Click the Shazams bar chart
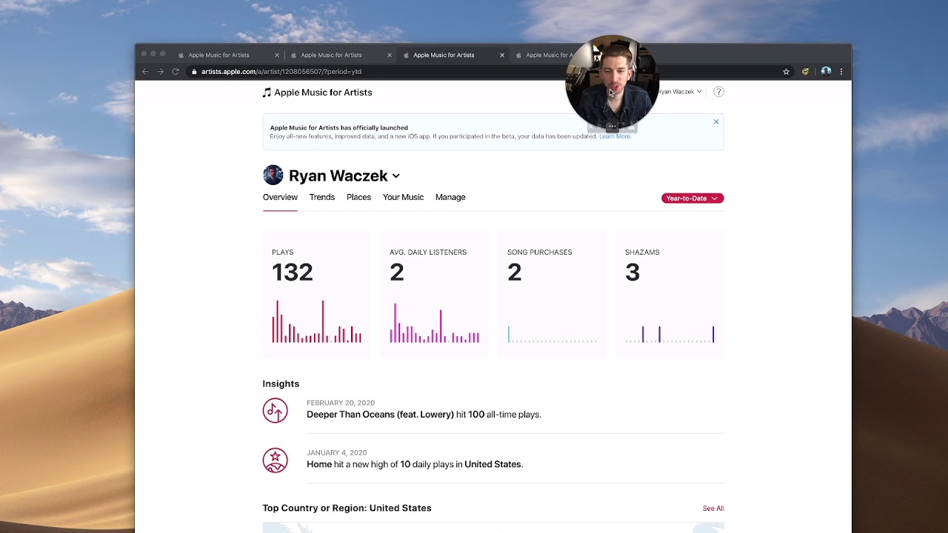Image resolution: width=948 pixels, height=533 pixels. 670,334
